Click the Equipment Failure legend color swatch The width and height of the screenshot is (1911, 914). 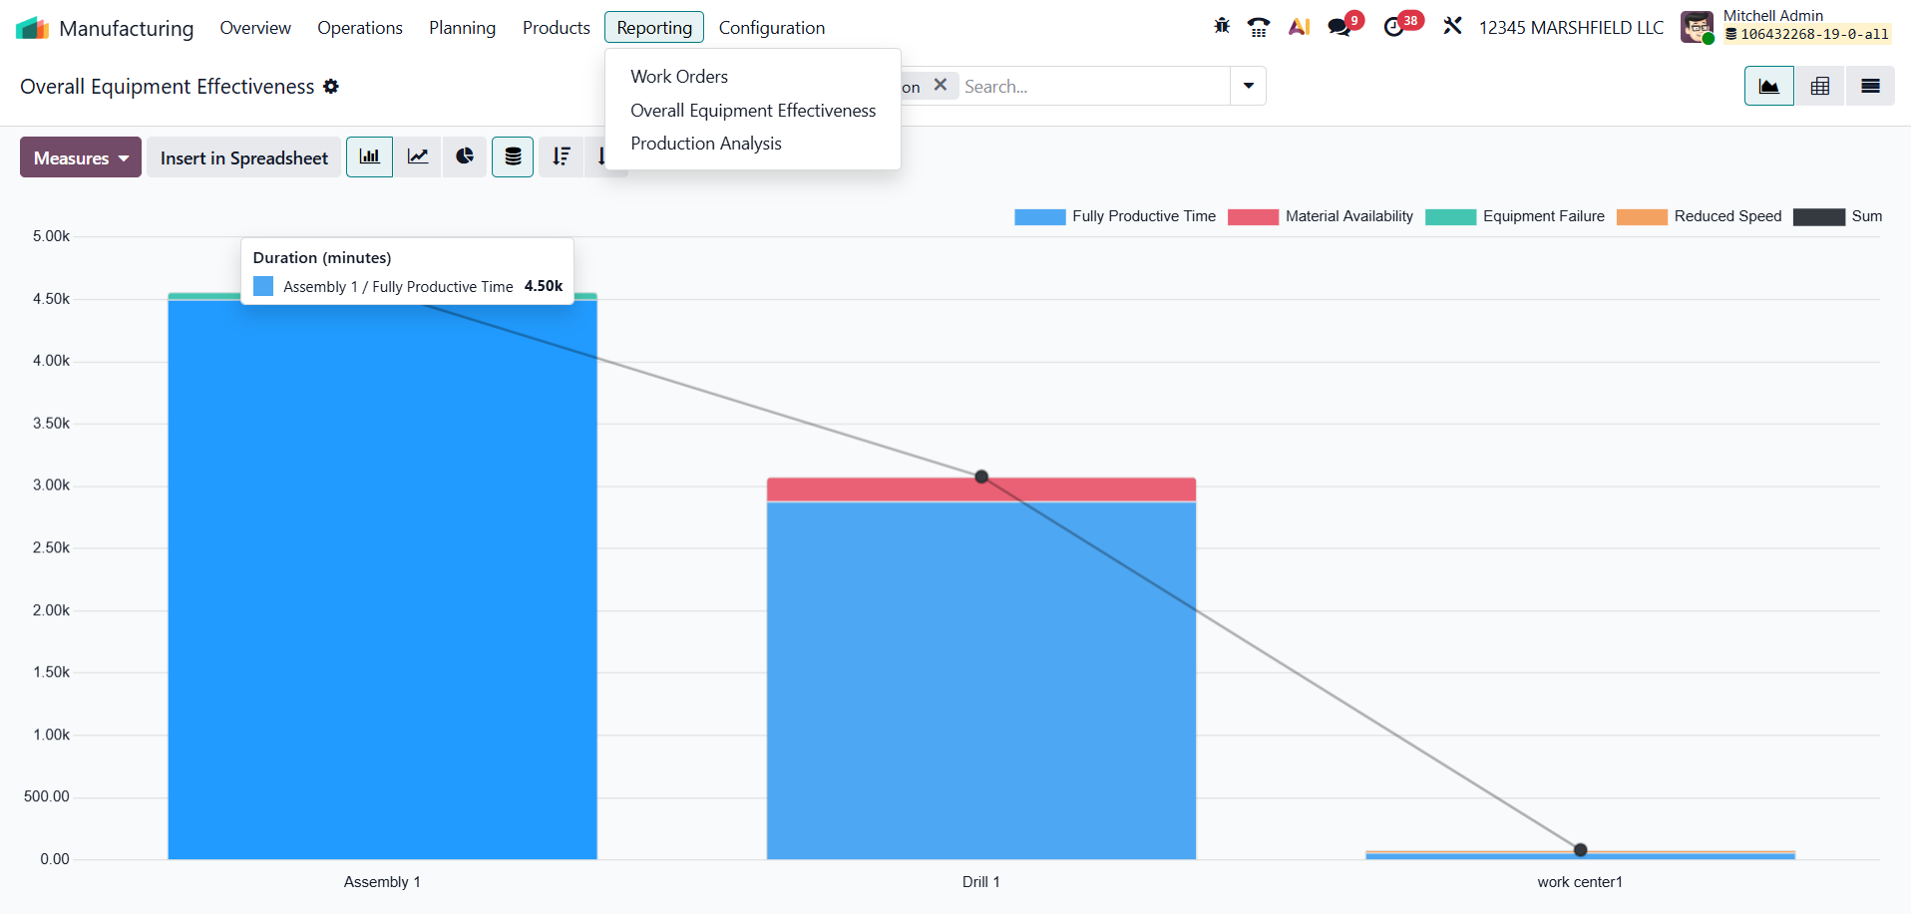point(1450,217)
